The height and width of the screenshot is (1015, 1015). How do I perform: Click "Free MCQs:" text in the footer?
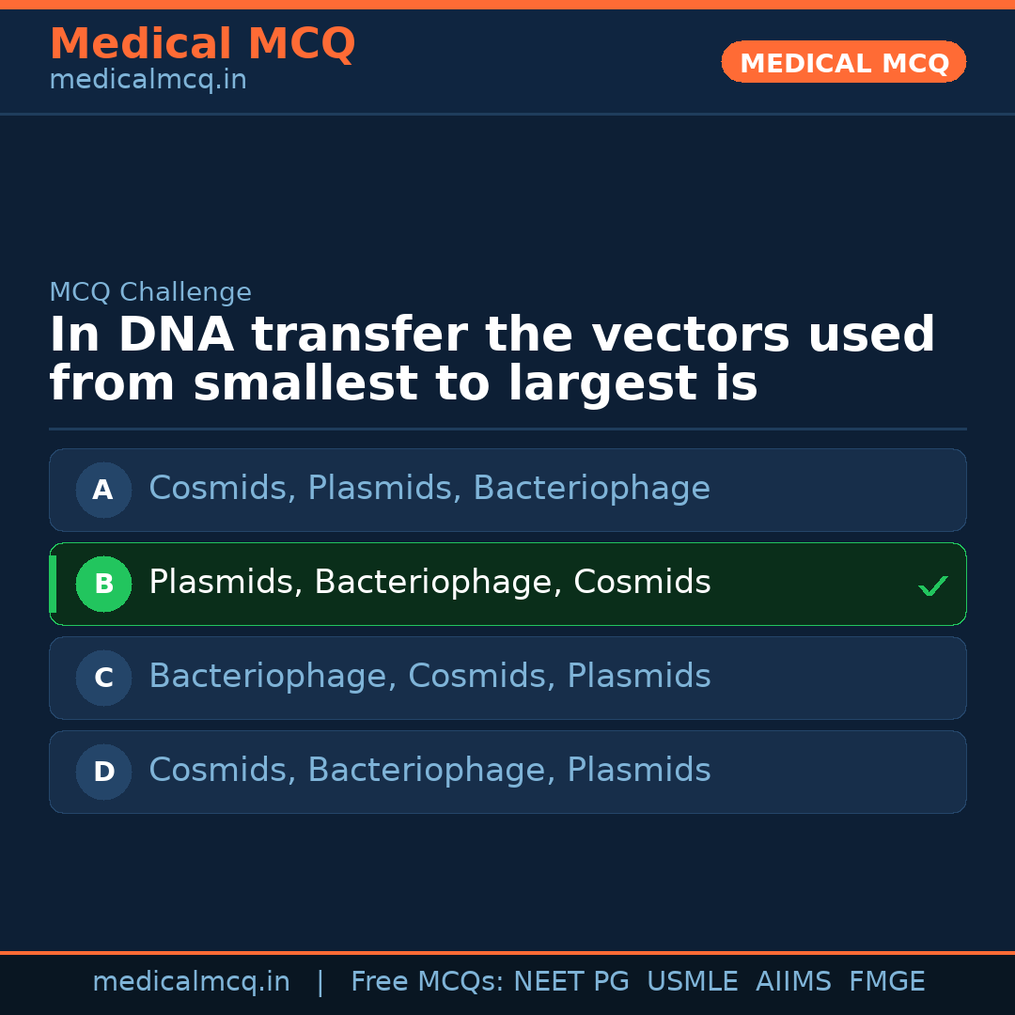click(x=428, y=982)
